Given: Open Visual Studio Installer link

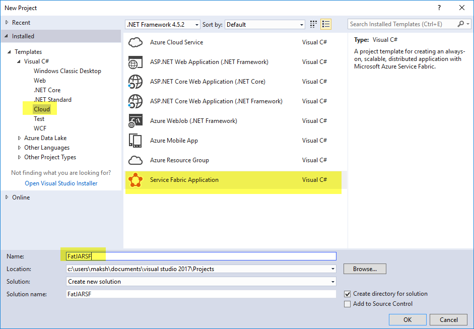Looking at the screenshot, I should click(x=61, y=183).
